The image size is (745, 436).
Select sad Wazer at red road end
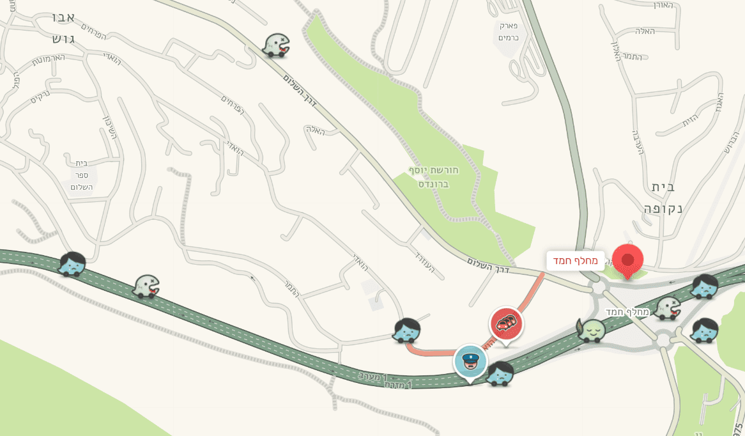(x=407, y=331)
